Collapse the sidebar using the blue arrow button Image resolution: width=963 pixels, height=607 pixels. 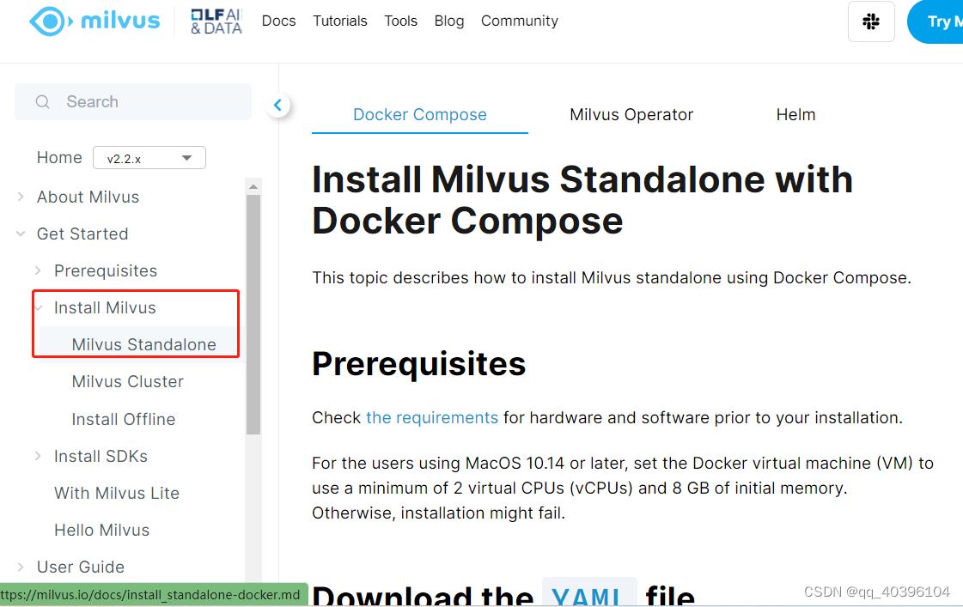point(277,104)
